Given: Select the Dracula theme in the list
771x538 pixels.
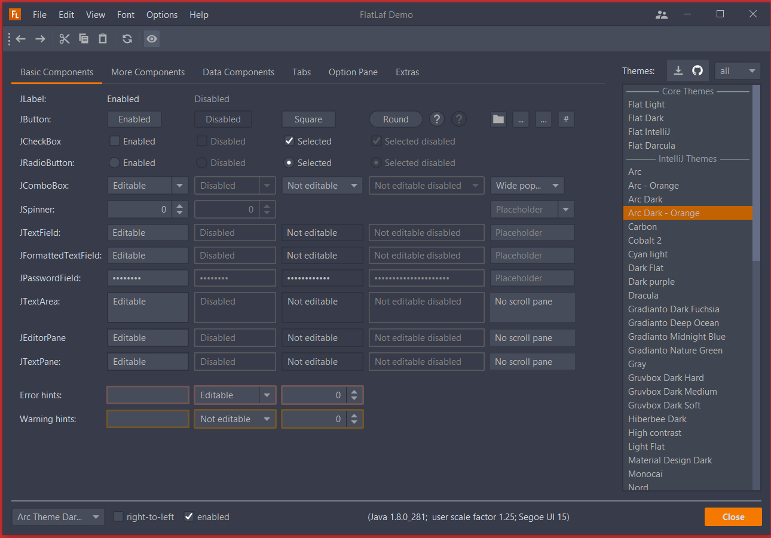Looking at the screenshot, I should 688,296.
